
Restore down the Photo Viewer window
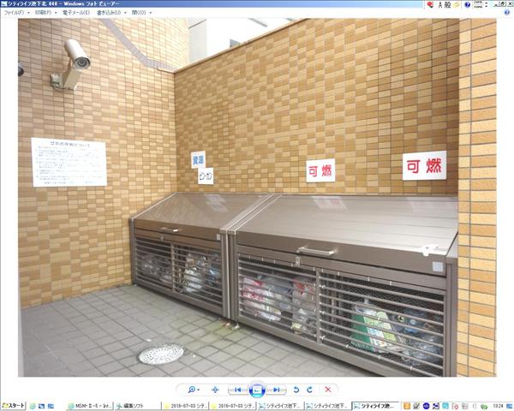[x=503, y=4]
